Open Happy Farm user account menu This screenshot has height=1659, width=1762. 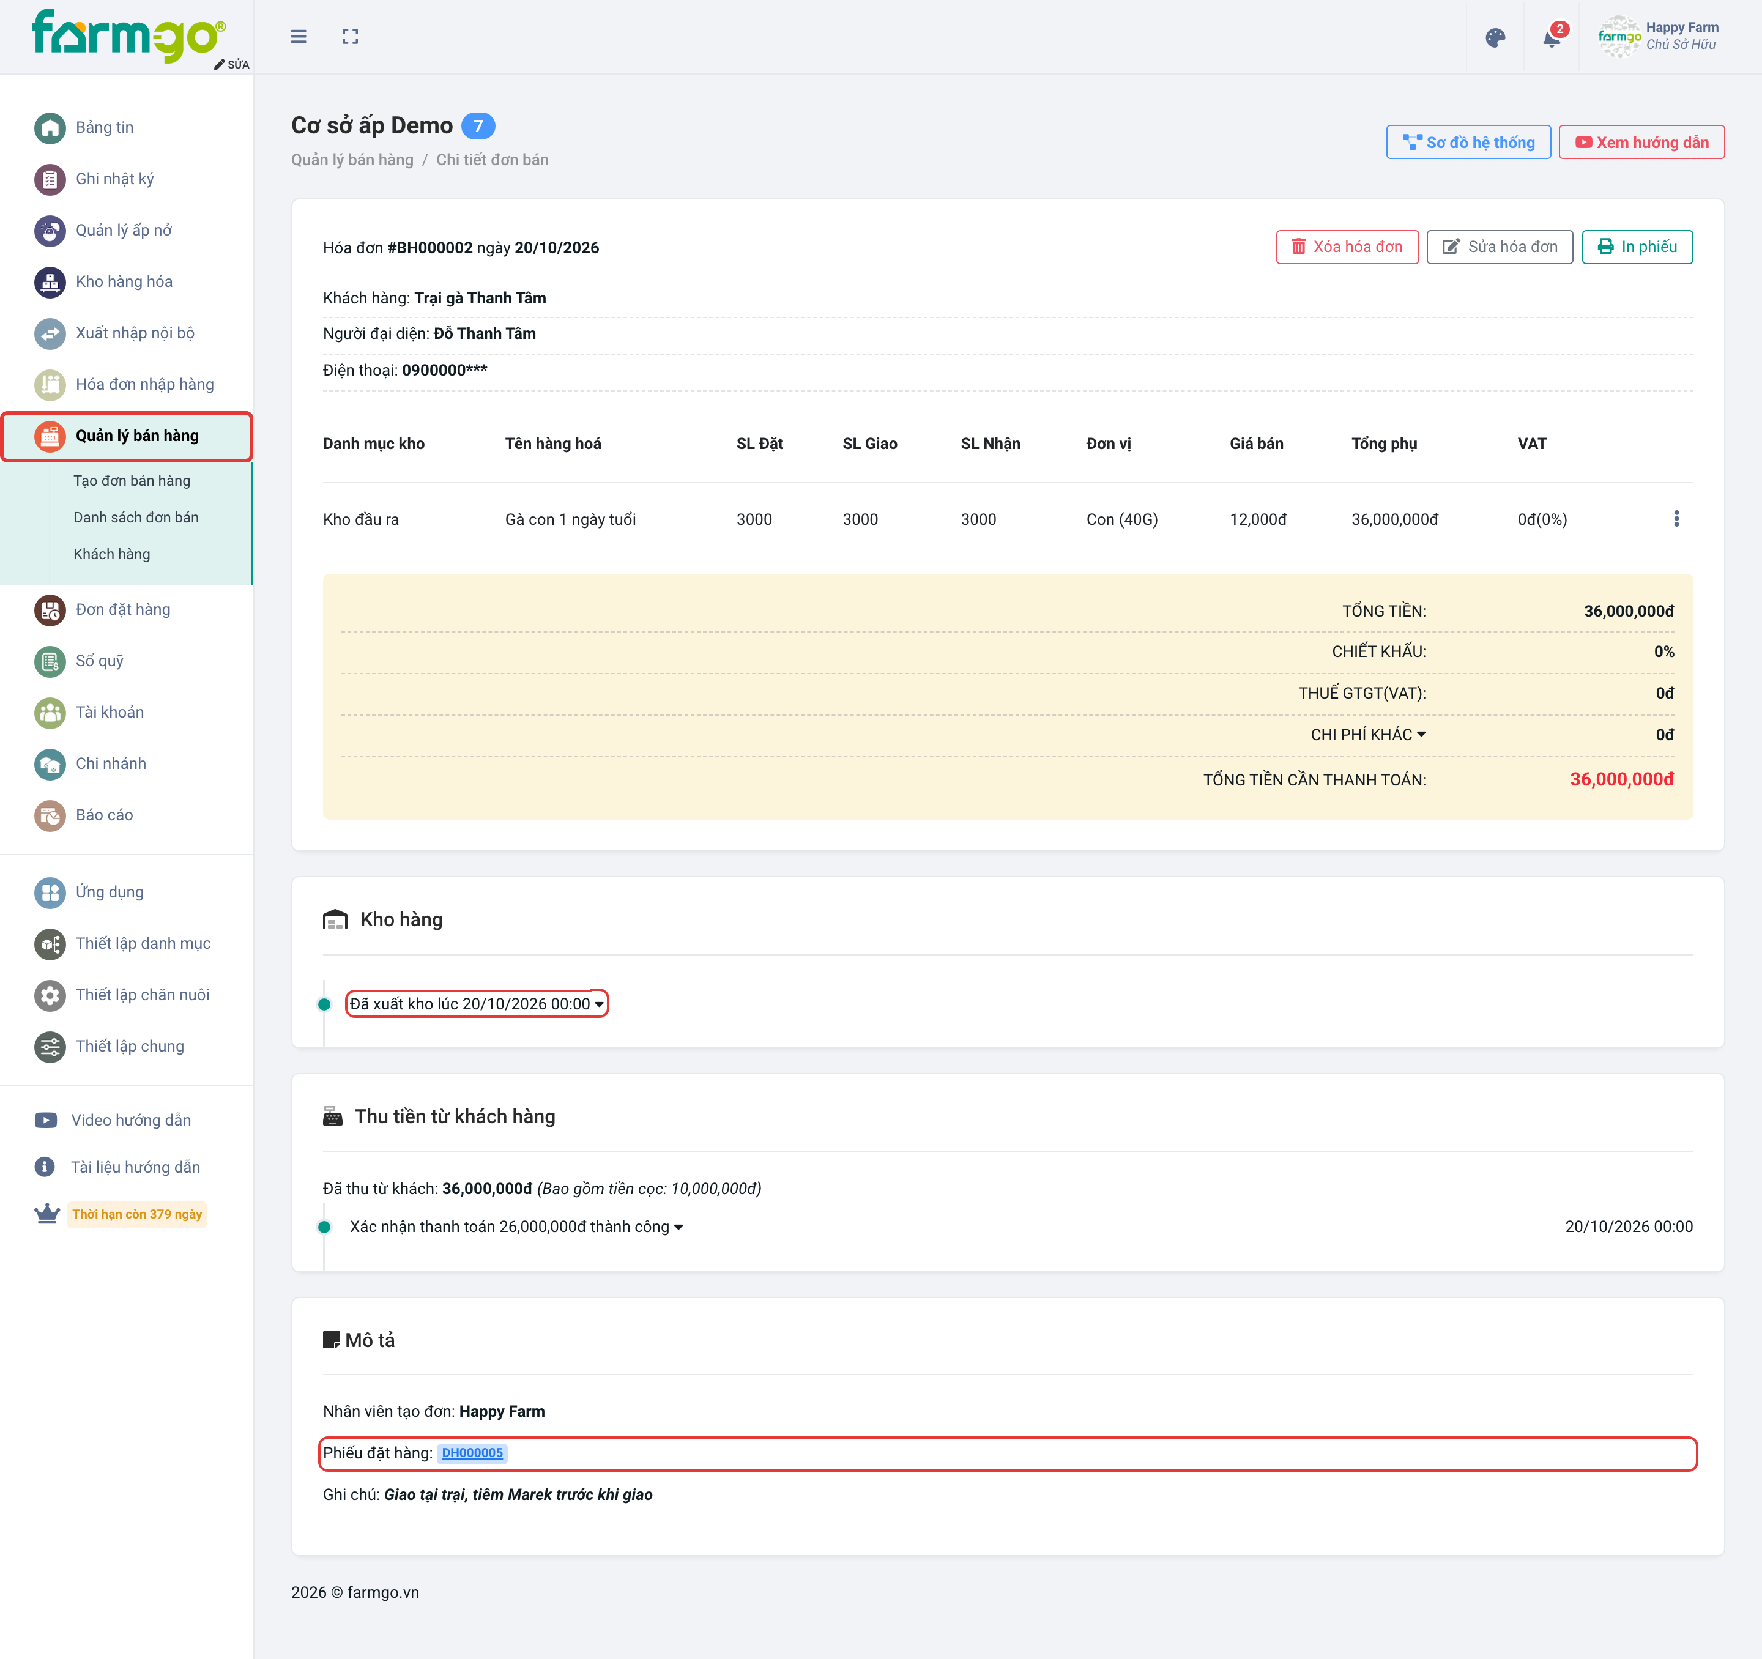1659,36
